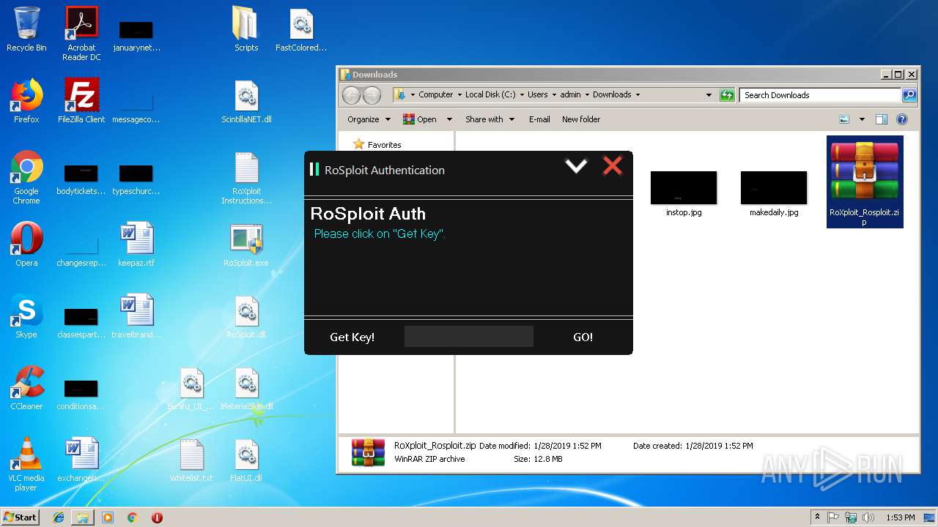Click E-mail in Downloads toolbar
This screenshot has height=527, width=938.
point(539,119)
